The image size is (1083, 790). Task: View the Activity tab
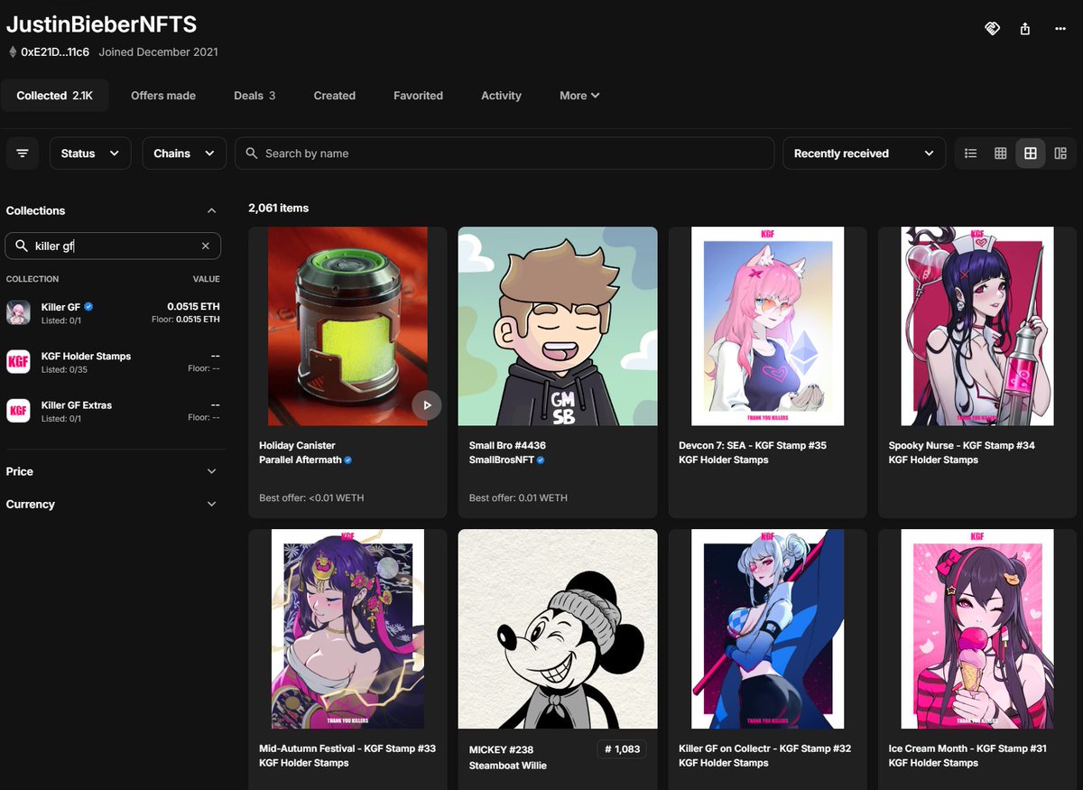click(x=501, y=96)
